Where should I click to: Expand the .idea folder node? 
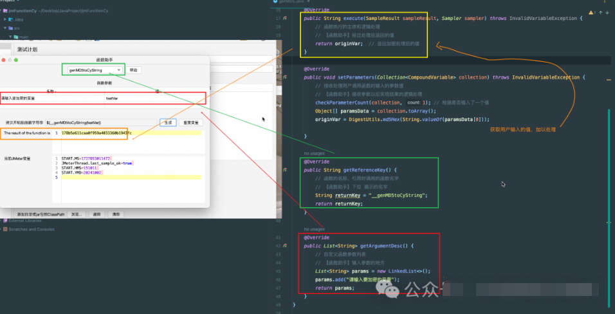5,19
